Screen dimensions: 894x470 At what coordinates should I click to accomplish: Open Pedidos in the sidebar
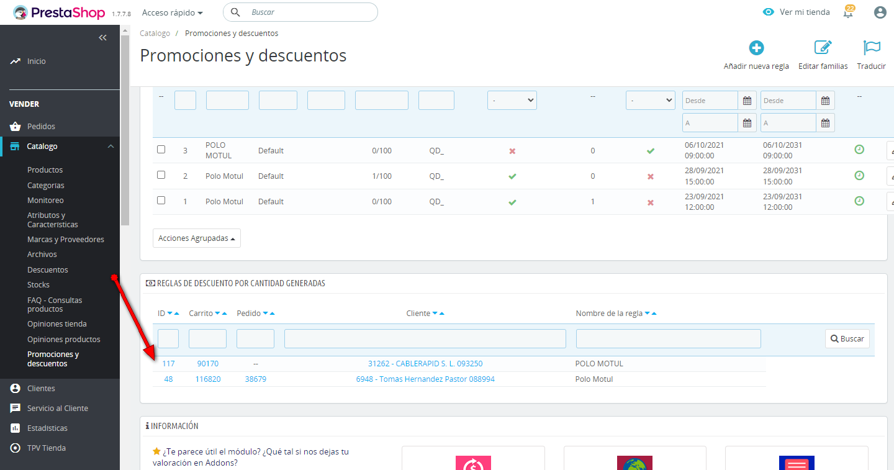pos(41,127)
